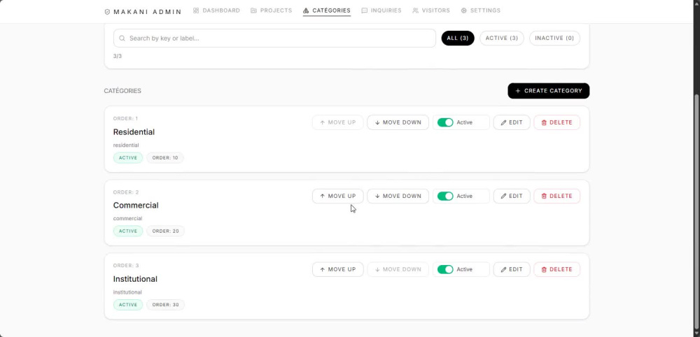Click the Order: 10 badge
700x337 pixels.
pos(165,158)
